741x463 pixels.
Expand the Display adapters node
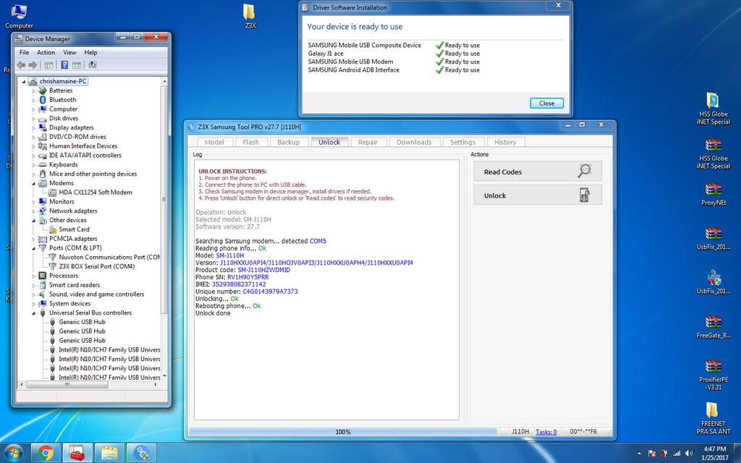33,127
